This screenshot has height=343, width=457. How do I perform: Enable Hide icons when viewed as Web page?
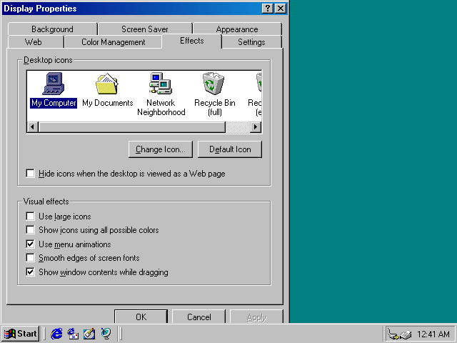click(x=30, y=173)
